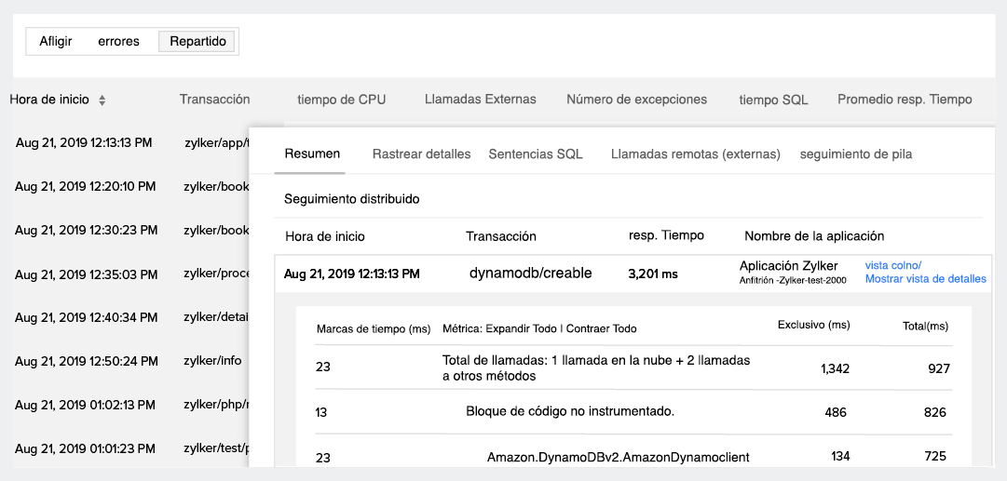The height and width of the screenshot is (481, 1007).
Task: Click Exclusivo (ms) column header
Action: (x=813, y=325)
